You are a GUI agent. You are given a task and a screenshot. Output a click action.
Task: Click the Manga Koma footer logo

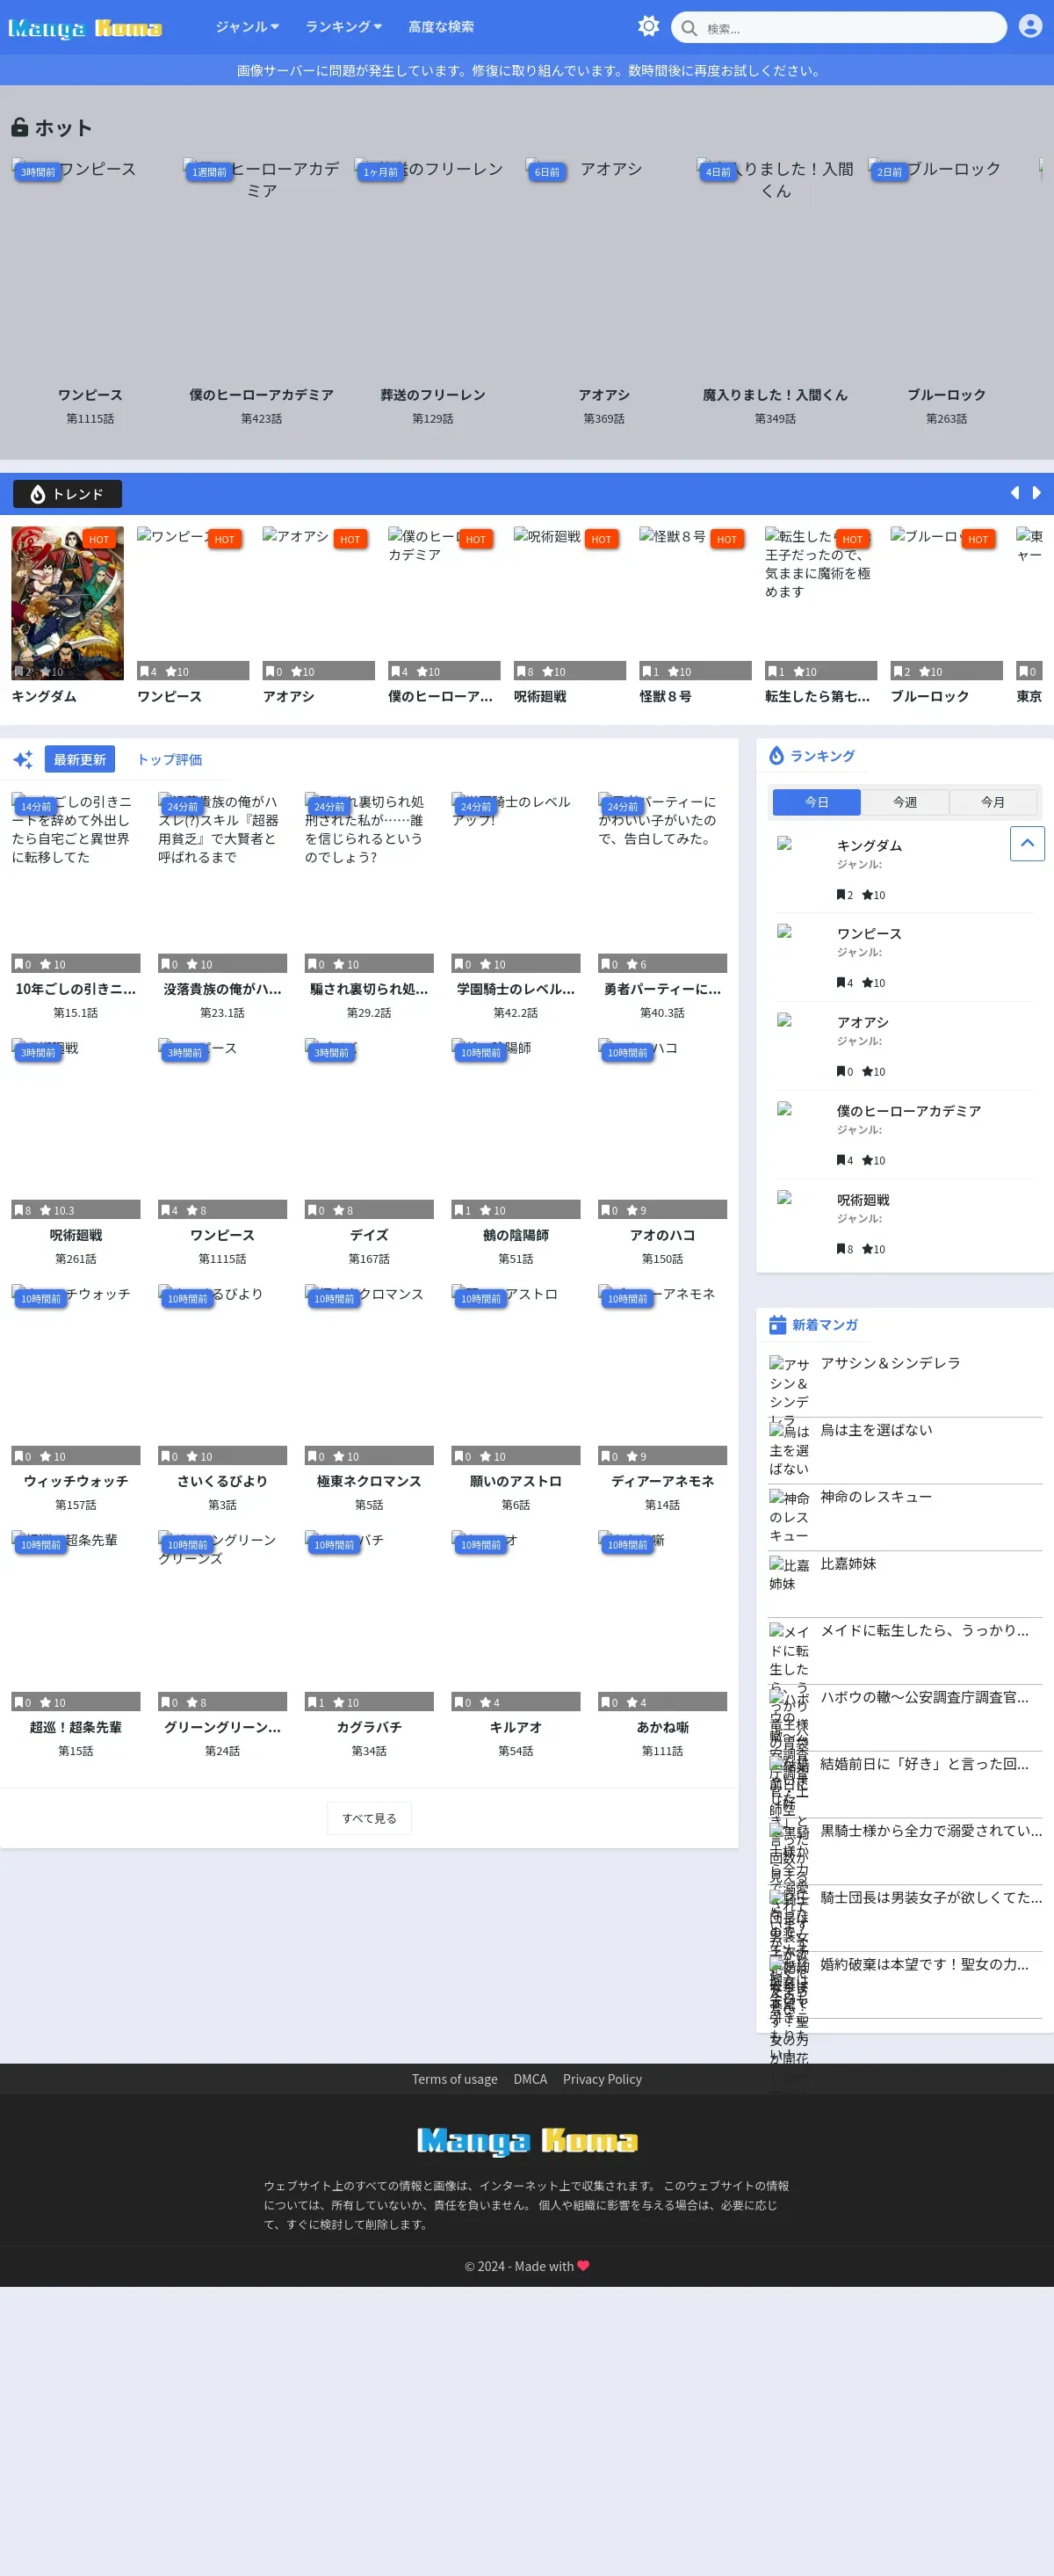point(526,2141)
